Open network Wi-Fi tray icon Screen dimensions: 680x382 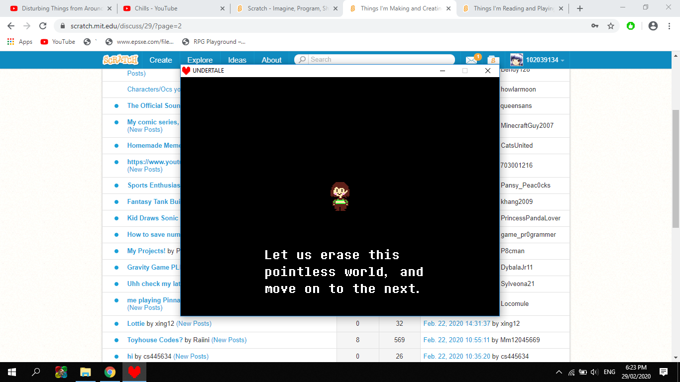(571, 372)
